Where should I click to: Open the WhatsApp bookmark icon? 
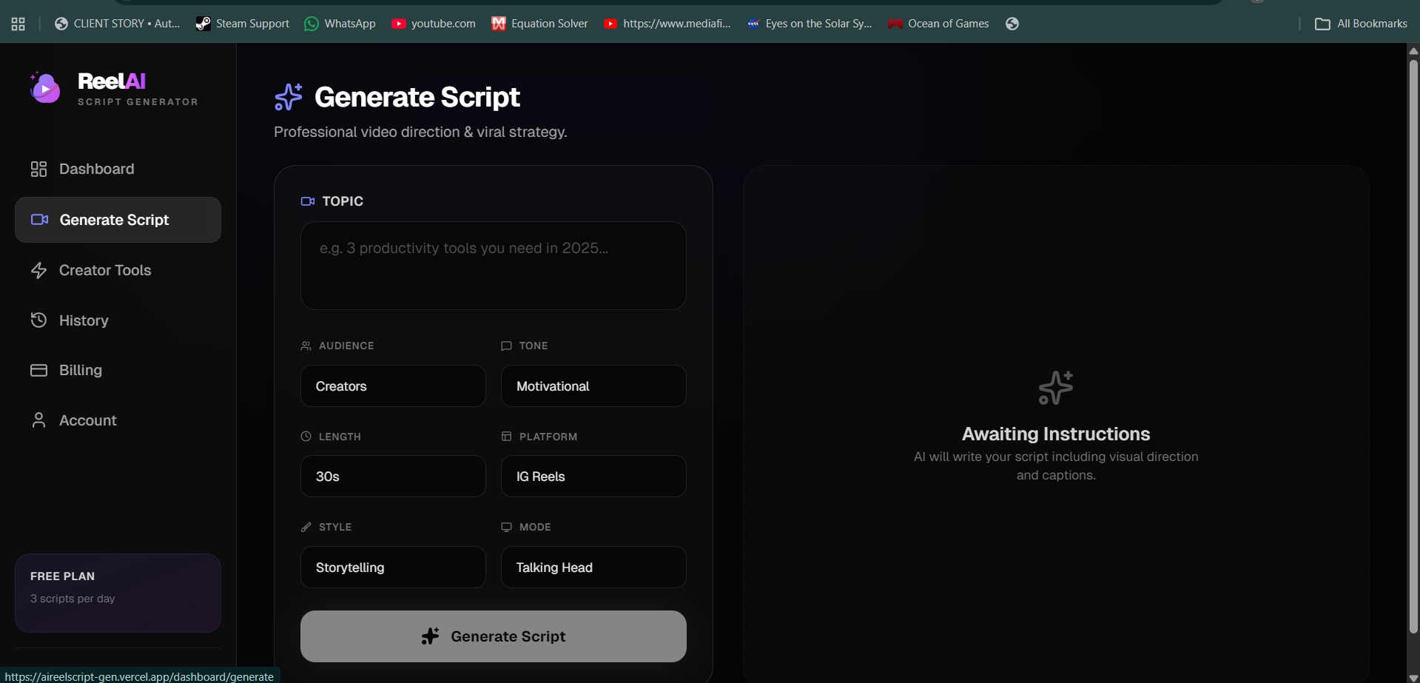[x=311, y=23]
